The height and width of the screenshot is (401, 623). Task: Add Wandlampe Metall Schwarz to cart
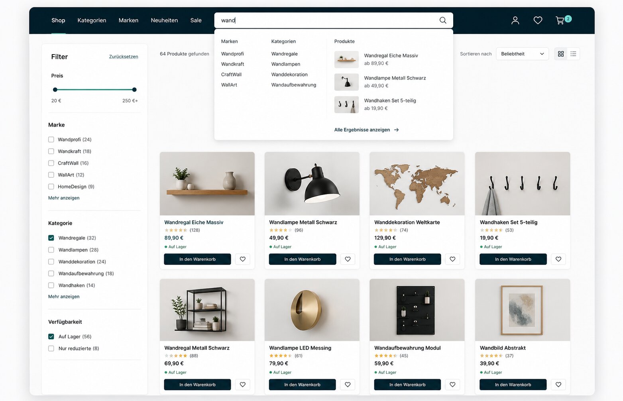pyautogui.click(x=303, y=259)
